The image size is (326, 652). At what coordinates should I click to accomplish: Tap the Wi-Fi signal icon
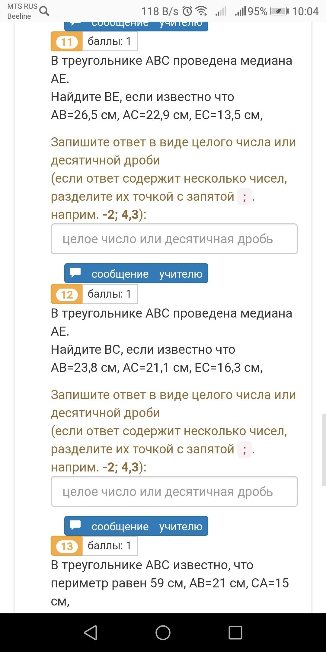[201, 11]
